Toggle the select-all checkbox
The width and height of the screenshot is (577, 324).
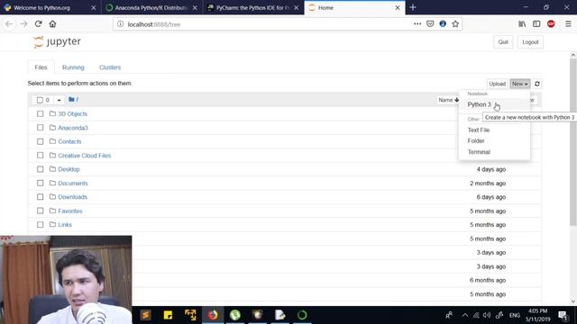pos(40,100)
